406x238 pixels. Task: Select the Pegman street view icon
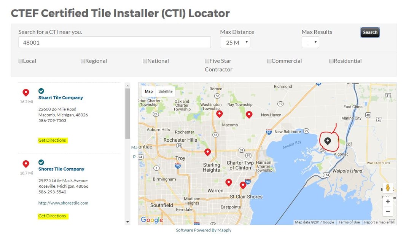pyautogui.click(x=388, y=187)
